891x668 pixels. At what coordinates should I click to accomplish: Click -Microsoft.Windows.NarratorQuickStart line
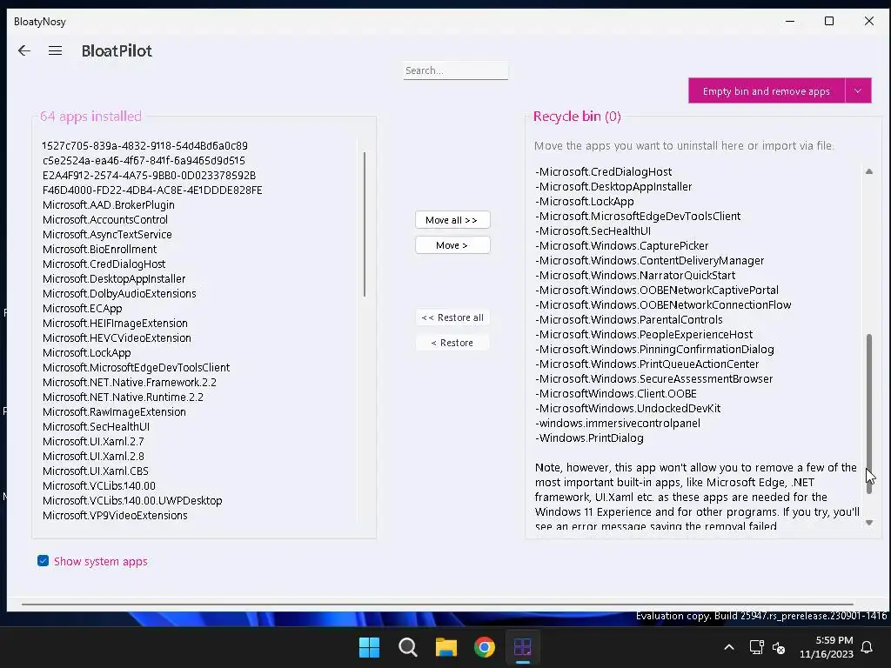pyautogui.click(x=635, y=275)
